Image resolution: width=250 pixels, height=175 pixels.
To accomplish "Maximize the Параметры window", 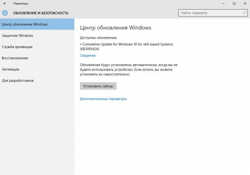I will pos(234,3).
